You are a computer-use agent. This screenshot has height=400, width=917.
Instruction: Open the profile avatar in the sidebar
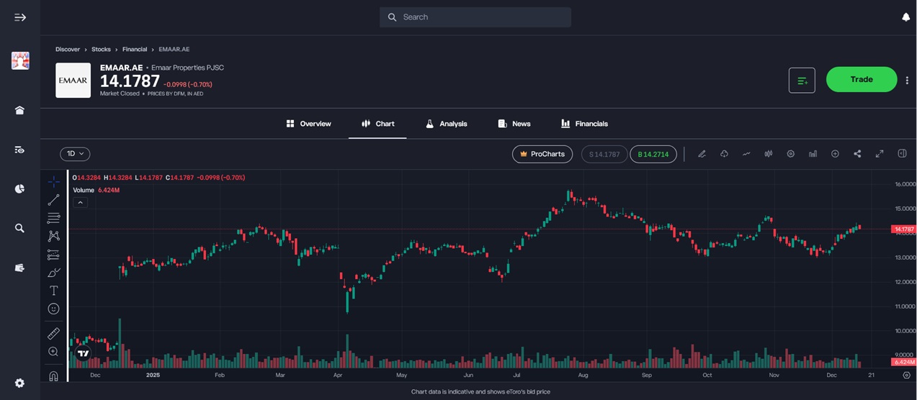pos(20,60)
